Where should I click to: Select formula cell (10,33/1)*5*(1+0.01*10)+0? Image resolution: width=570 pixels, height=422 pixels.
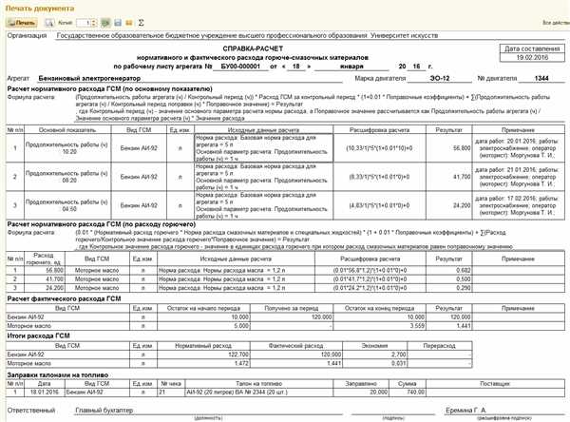[x=379, y=148]
